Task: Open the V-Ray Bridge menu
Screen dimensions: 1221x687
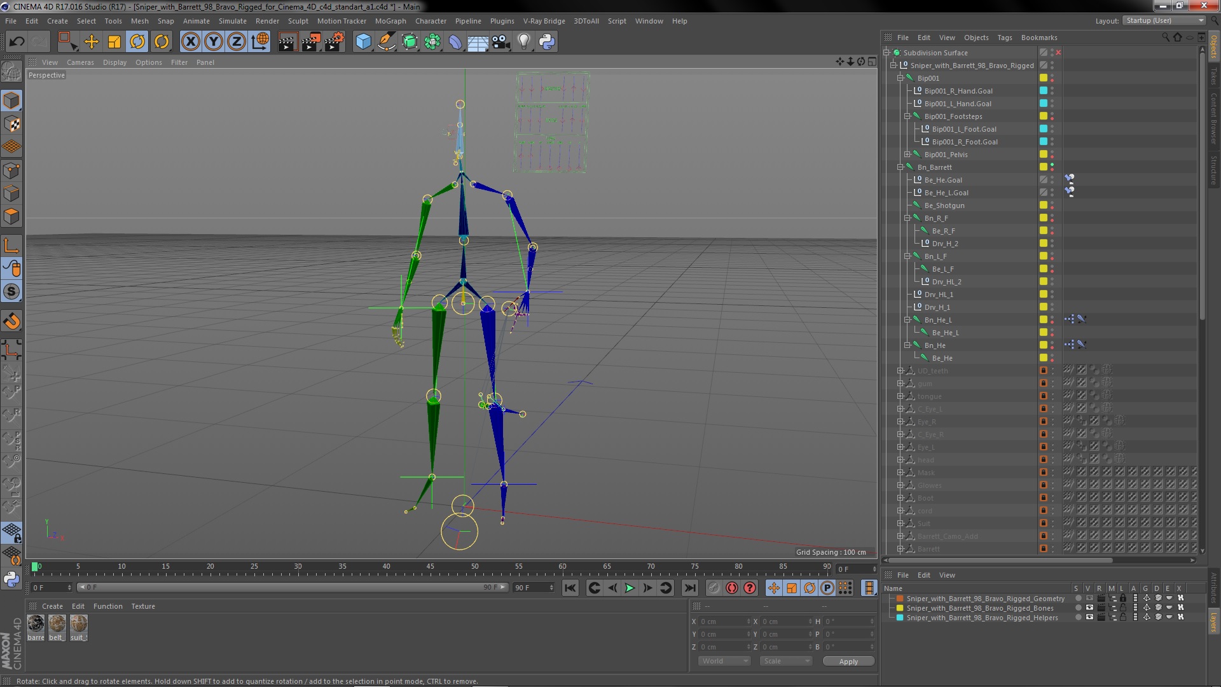Action: pyautogui.click(x=544, y=21)
